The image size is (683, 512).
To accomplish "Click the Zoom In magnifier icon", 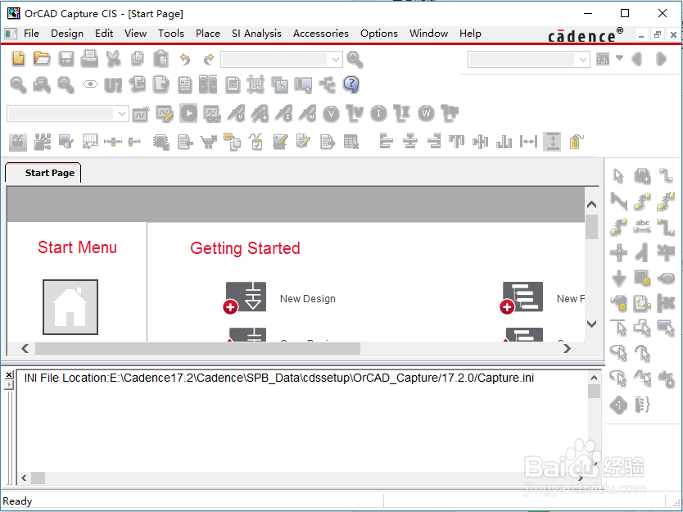I will pyautogui.click(x=18, y=85).
